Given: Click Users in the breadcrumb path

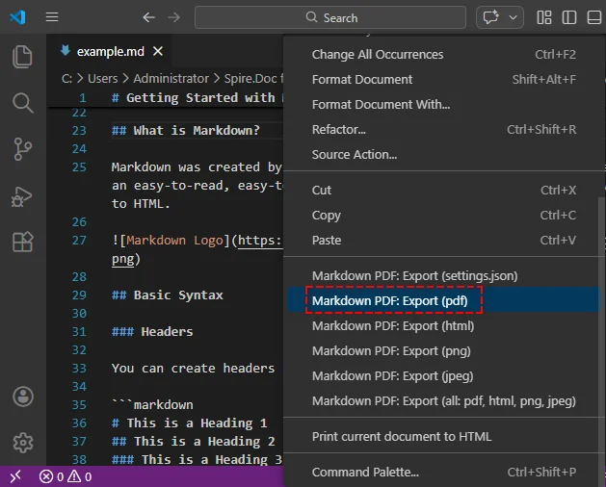Looking at the screenshot, I should pos(103,78).
